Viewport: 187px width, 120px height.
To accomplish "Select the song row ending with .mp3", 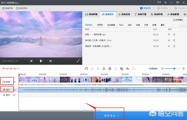I will [135, 34].
